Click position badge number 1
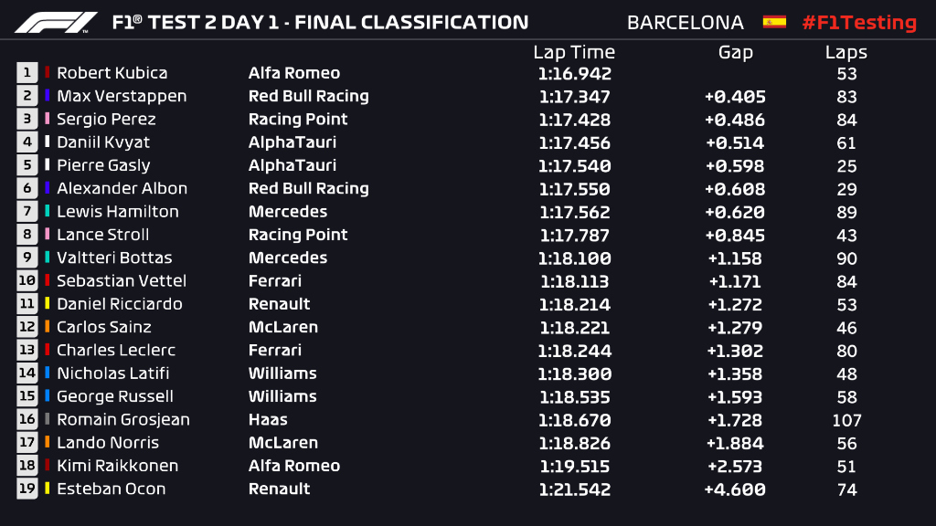The height and width of the screenshot is (526, 936). [27, 73]
